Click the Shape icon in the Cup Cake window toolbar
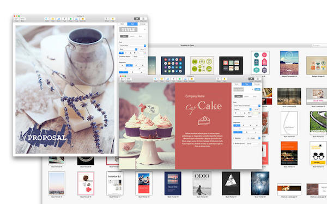The height and width of the screenshot is (204, 327). click(179, 79)
